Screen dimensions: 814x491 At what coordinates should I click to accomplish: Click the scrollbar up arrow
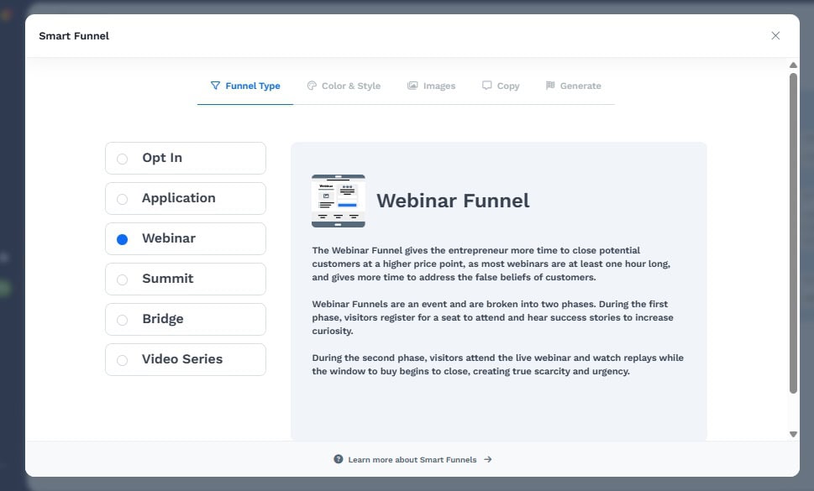tap(792, 65)
